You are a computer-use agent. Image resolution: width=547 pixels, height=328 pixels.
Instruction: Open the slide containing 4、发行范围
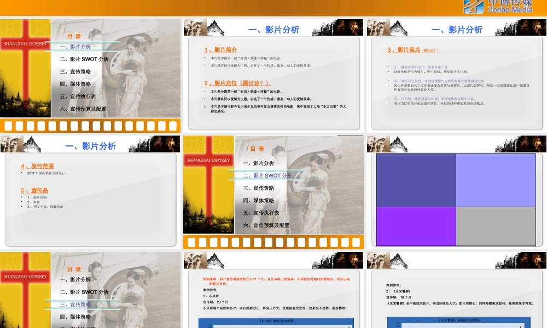[x=90, y=192]
